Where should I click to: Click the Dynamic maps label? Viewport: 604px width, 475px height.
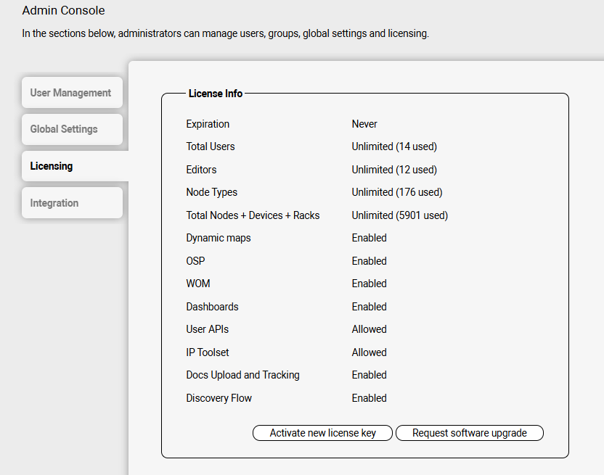coord(219,238)
